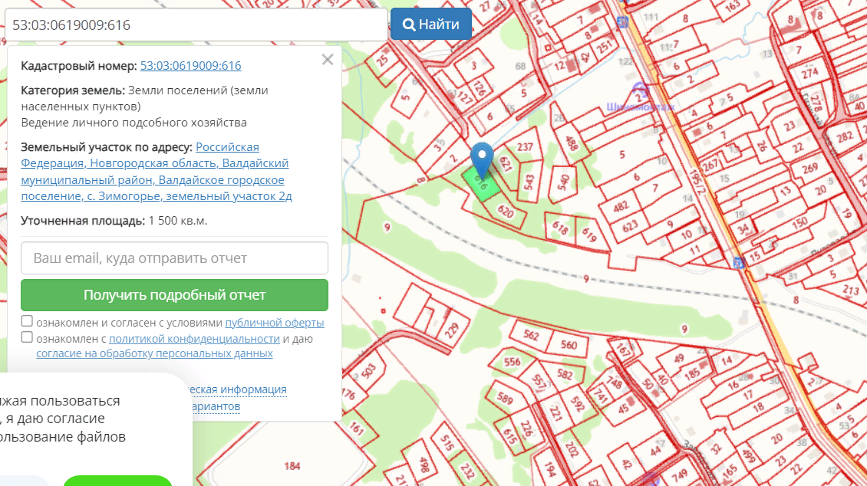Check the privacy policy consent checkbox

pos(27,337)
